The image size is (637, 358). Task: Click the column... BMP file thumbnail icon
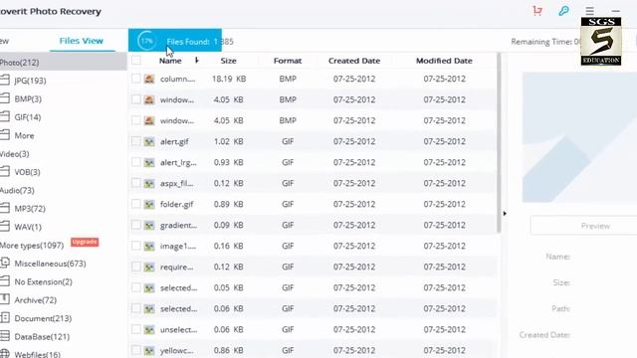pyautogui.click(x=149, y=79)
